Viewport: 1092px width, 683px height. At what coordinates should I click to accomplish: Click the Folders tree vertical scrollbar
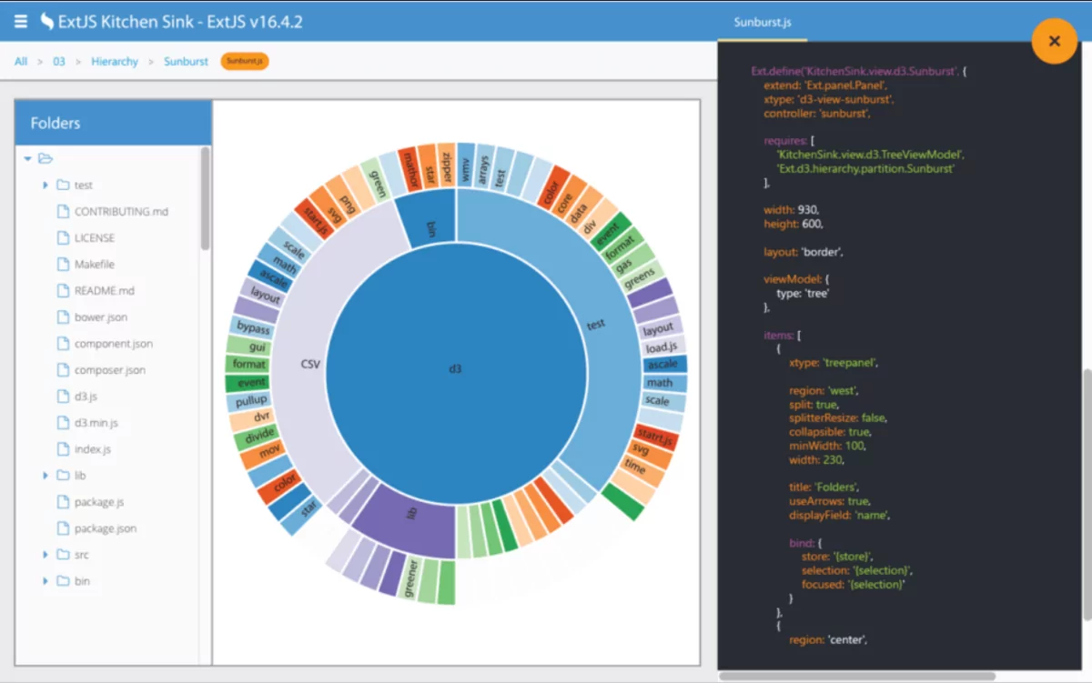coord(205,198)
